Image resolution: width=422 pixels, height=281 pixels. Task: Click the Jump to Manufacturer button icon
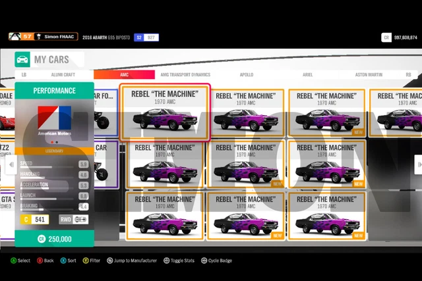[110, 261]
